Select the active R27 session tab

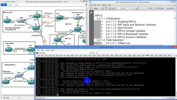147,56
